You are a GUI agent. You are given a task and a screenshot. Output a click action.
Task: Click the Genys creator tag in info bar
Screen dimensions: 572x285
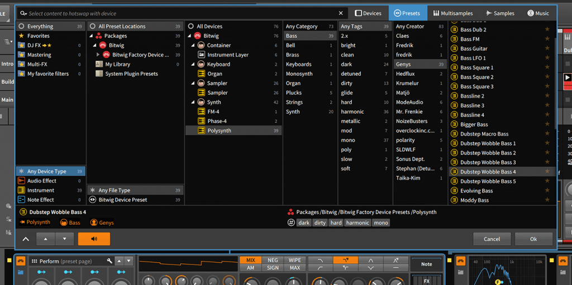coord(102,223)
